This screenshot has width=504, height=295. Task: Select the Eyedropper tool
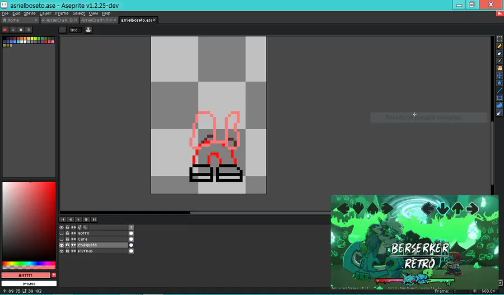[x=499, y=61]
